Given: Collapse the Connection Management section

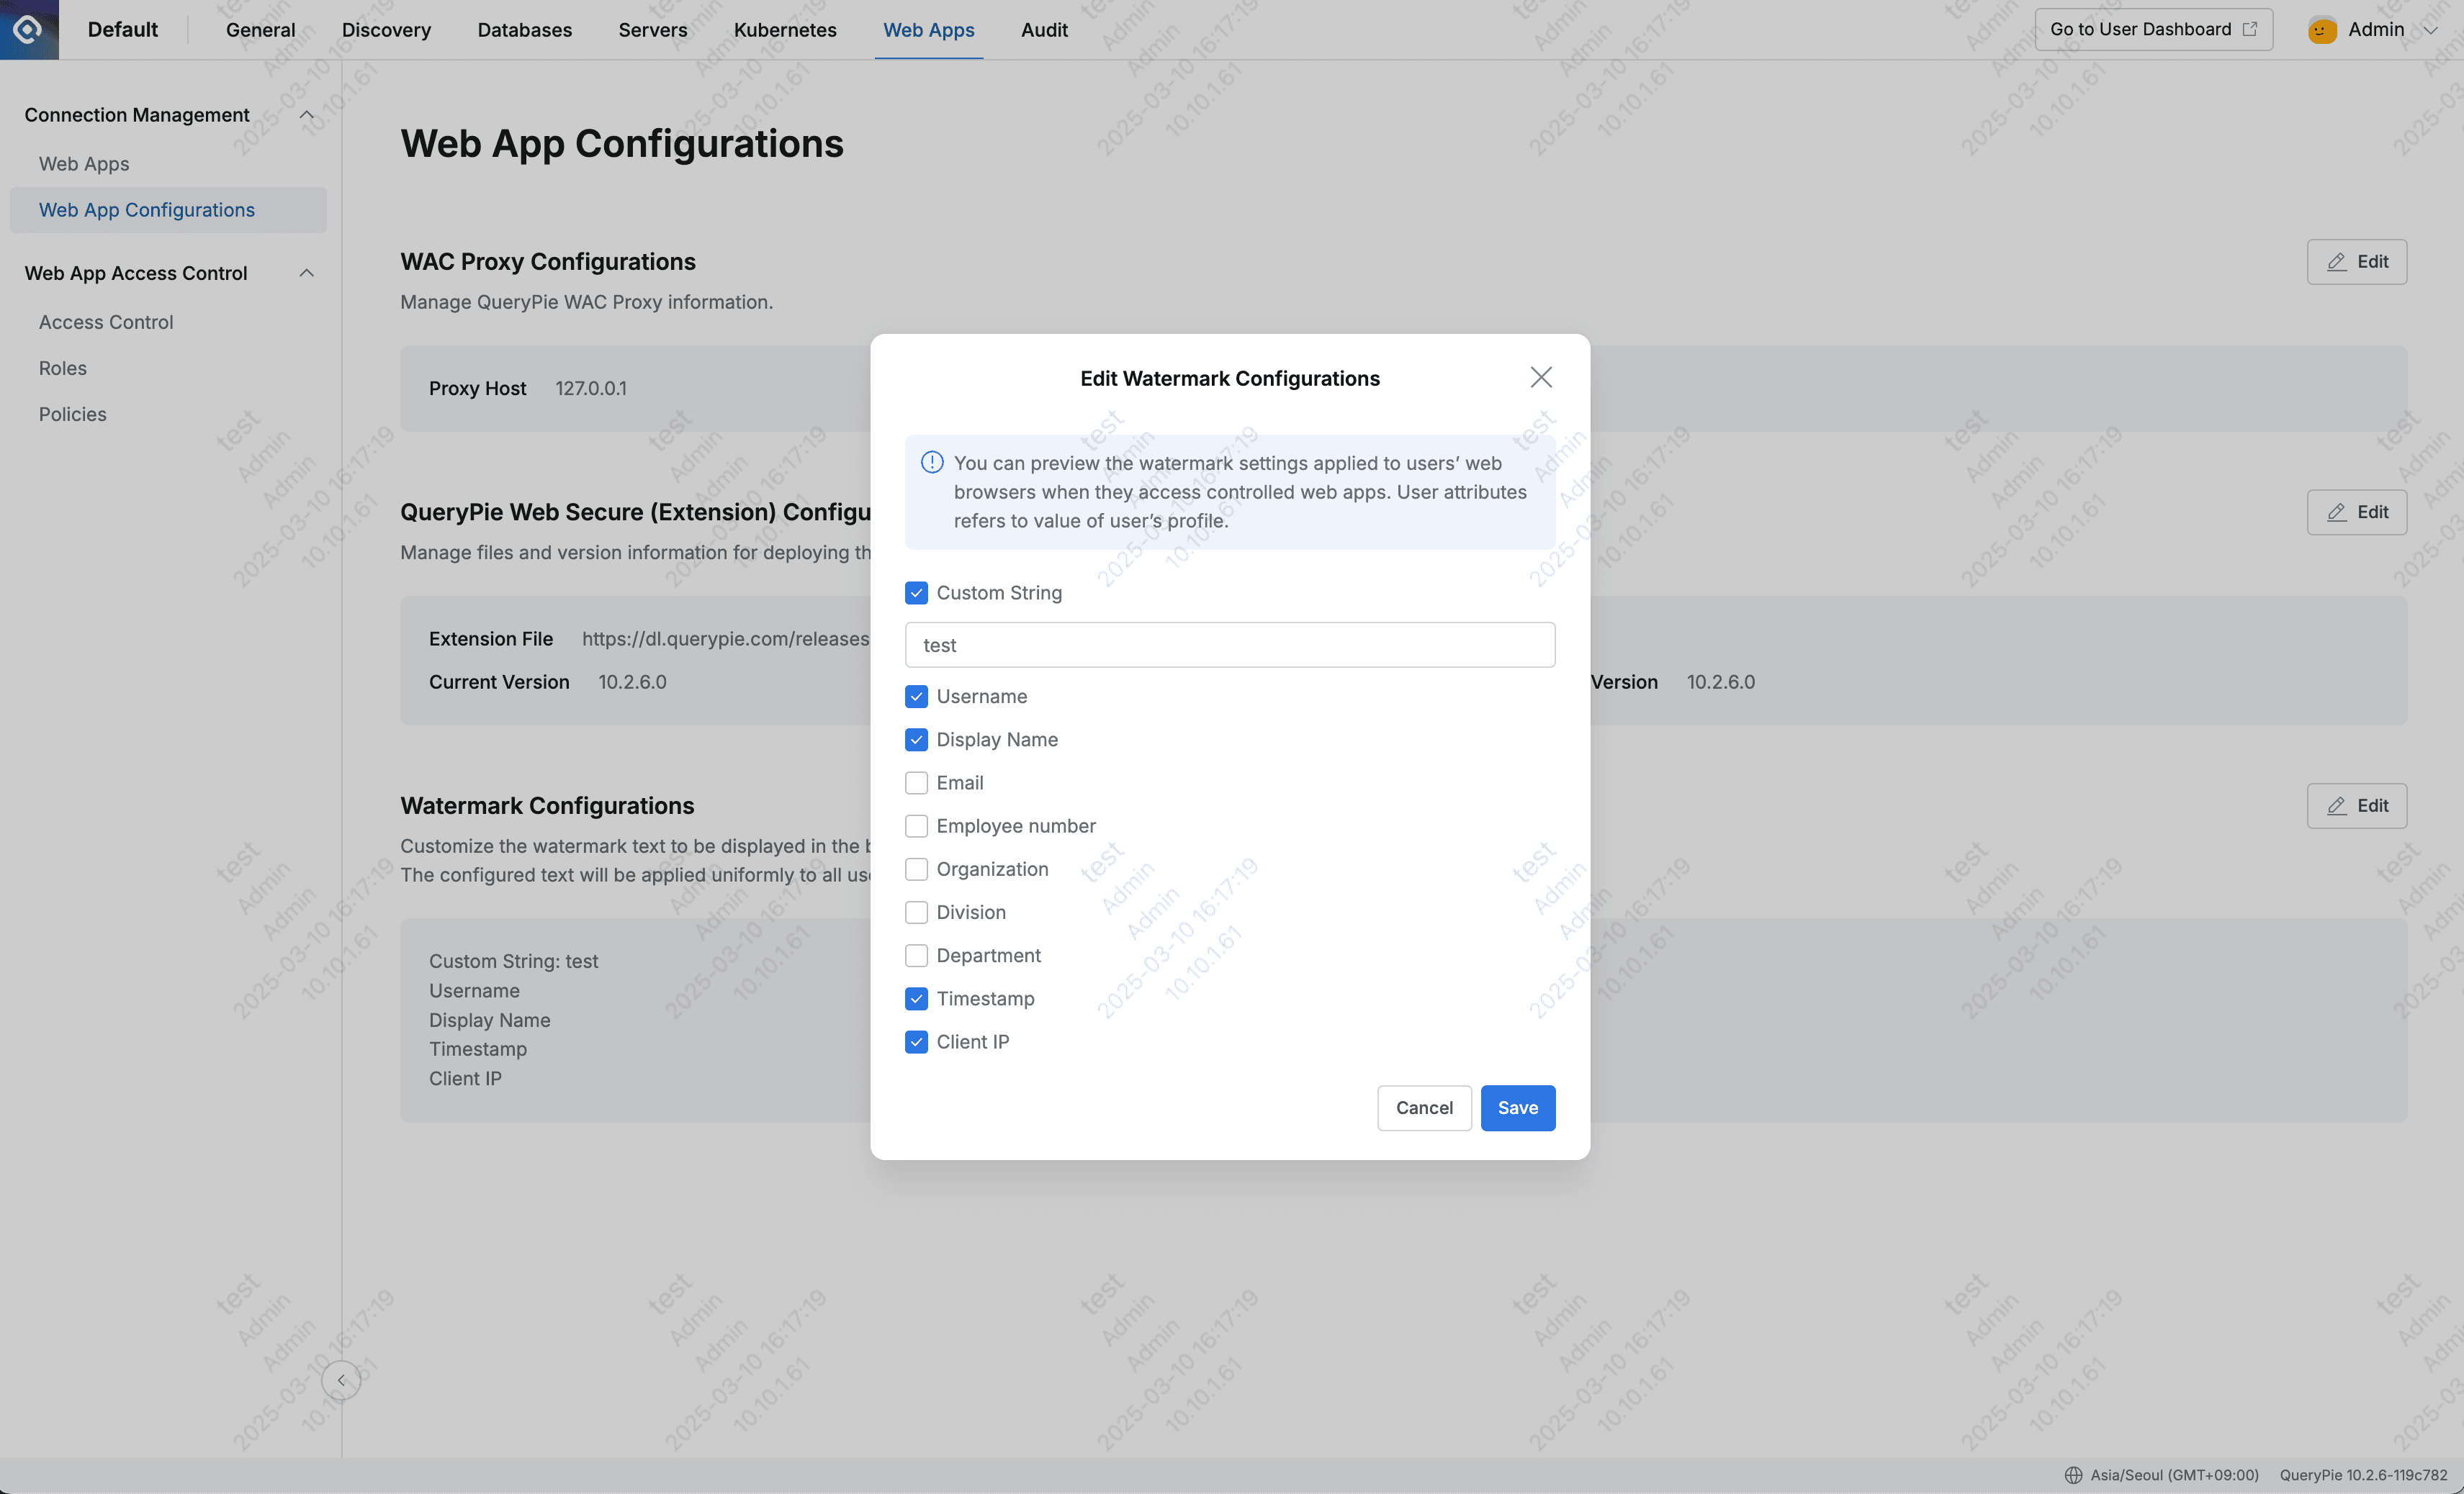Looking at the screenshot, I should point(306,114).
